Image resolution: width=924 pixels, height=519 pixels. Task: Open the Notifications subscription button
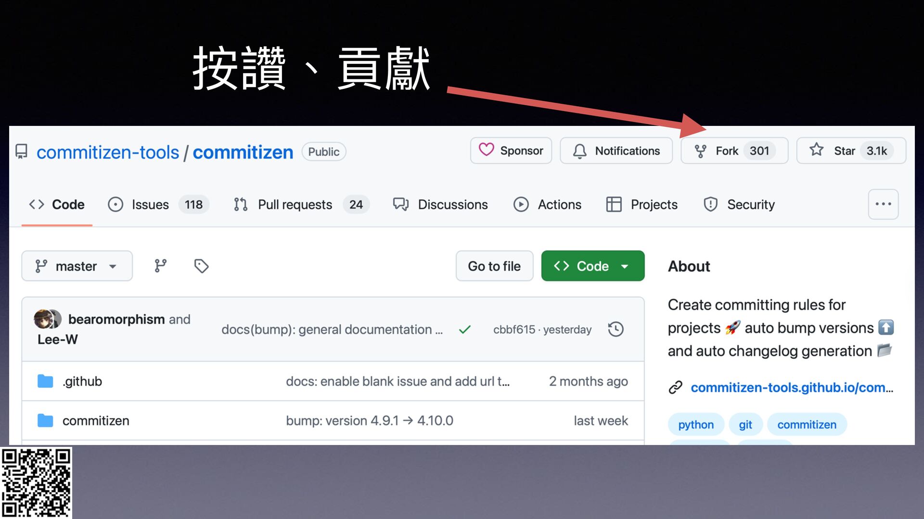click(x=616, y=151)
